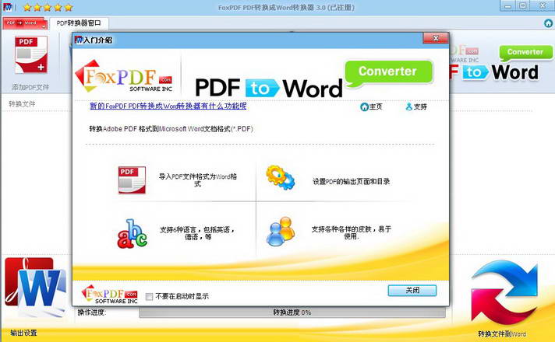
Task: Click 转换文件到Word label
Action: point(502,333)
